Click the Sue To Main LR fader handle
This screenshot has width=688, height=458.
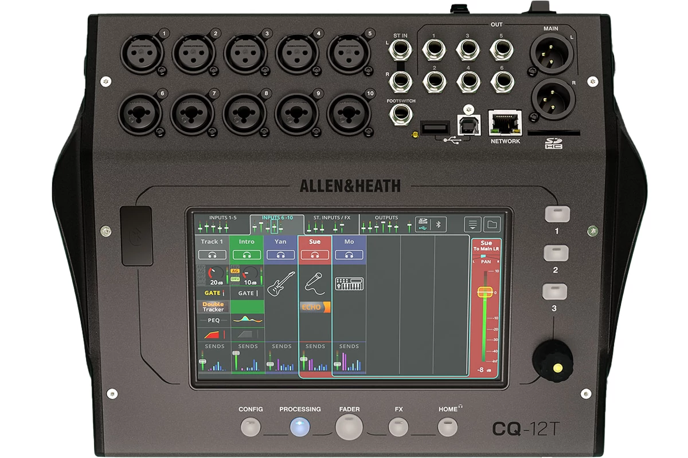485,293
